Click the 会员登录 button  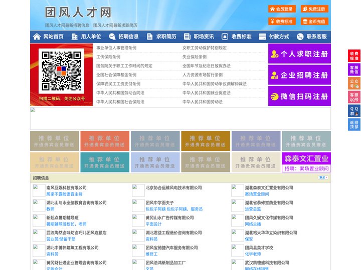(x=282, y=9)
